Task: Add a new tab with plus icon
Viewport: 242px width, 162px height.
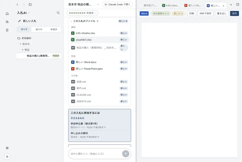Action: [231, 5]
